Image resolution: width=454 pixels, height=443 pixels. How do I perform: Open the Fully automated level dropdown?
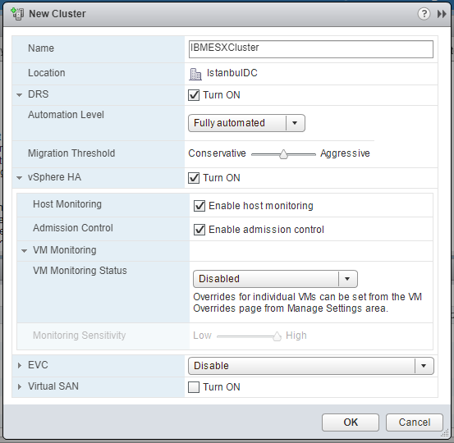tap(246, 123)
